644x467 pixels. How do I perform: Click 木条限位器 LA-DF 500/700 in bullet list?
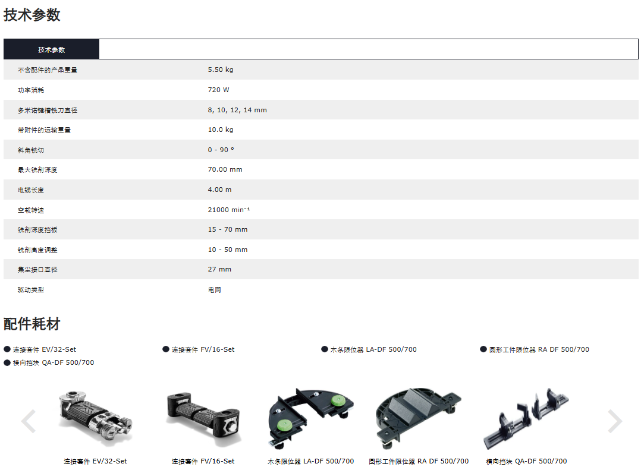[373, 349]
